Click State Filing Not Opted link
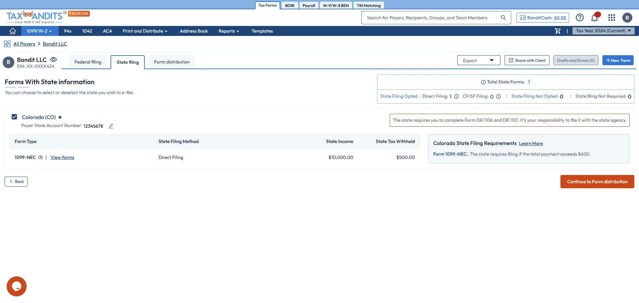 point(534,96)
